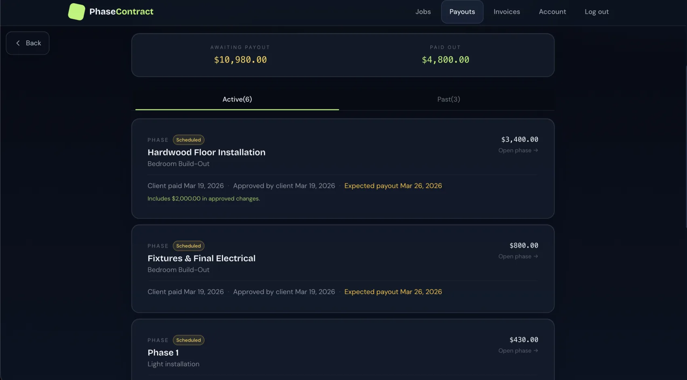The height and width of the screenshot is (380, 687).
Task: Click the Fixtures & Final Electrical title
Action: point(201,258)
